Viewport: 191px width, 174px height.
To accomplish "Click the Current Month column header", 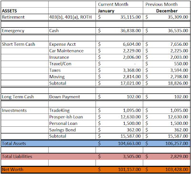I will click(113, 4).
